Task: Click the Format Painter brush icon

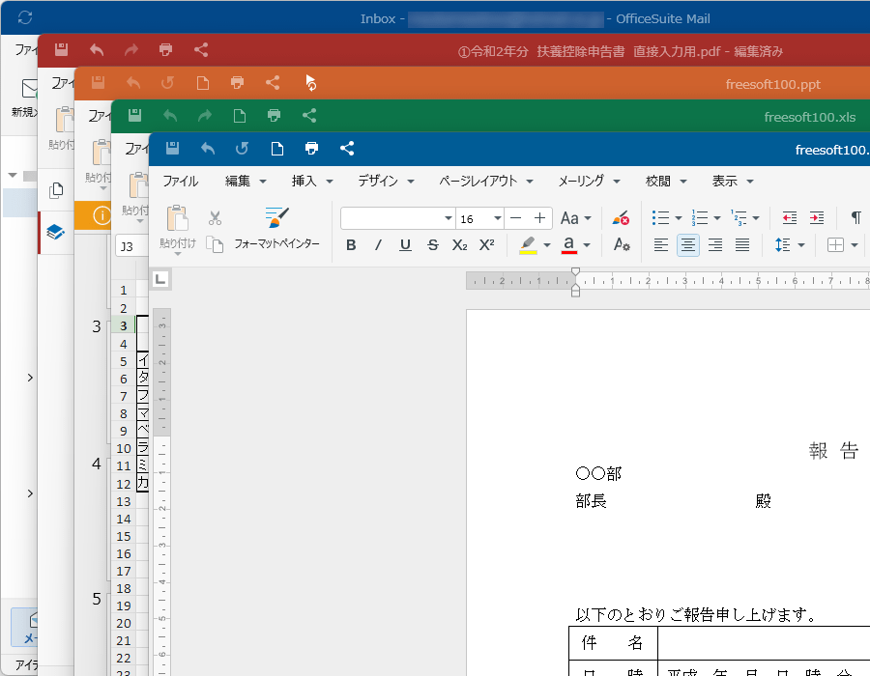Action: tap(276, 217)
